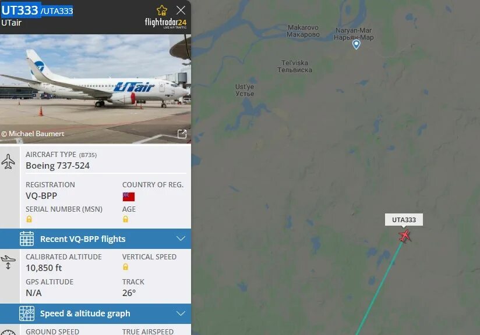This screenshot has height=335, width=480.
Task: Add flight to favorites with star icon
Action: [162, 10]
